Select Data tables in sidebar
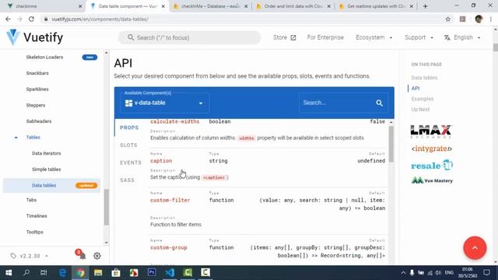The height and width of the screenshot is (280, 498). coord(44,185)
